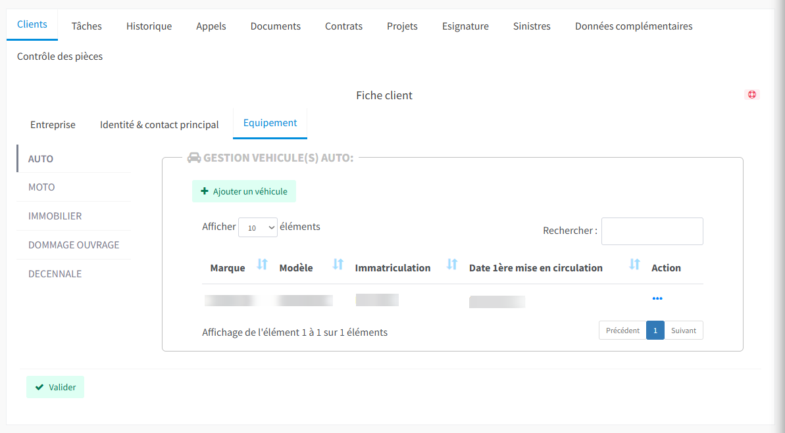785x433 pixels.
Task: Sort table by Immatriculation column
Action: click(x=451, y=265)
